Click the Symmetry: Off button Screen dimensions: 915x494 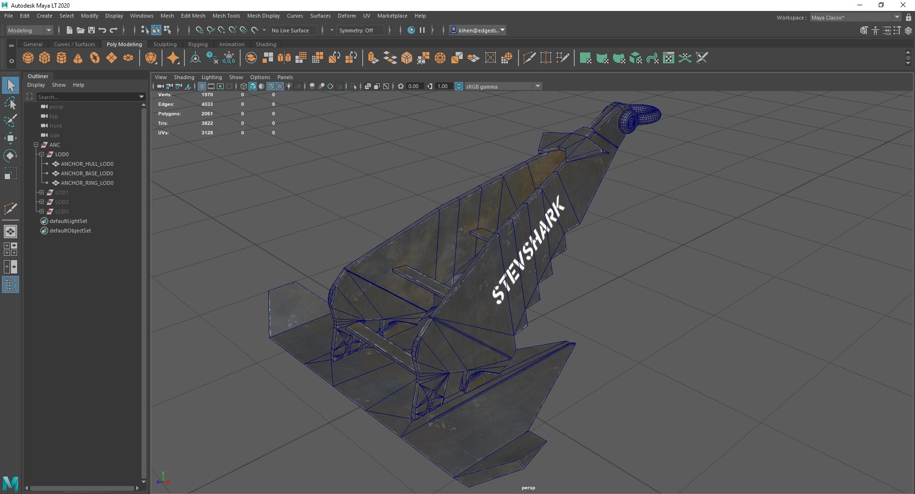pos(360,30)
